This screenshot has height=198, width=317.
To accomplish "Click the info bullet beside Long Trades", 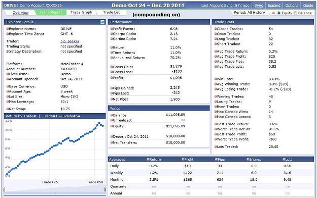I will (x=216, y=39).
